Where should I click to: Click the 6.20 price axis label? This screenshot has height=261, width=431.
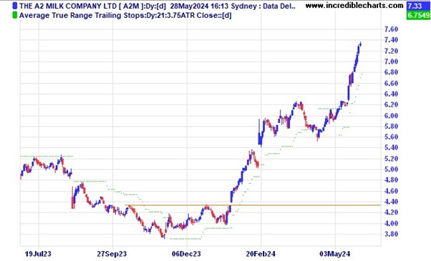pos(391,105)
